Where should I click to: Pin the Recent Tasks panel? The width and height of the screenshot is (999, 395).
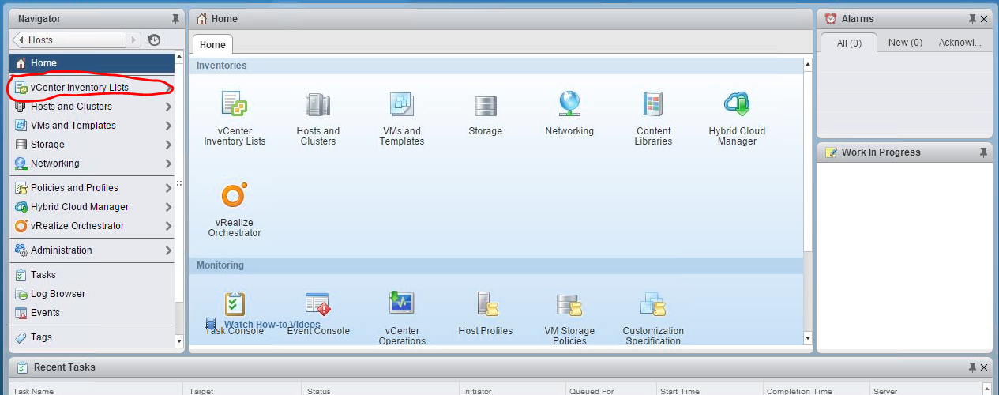click(973, 367)
